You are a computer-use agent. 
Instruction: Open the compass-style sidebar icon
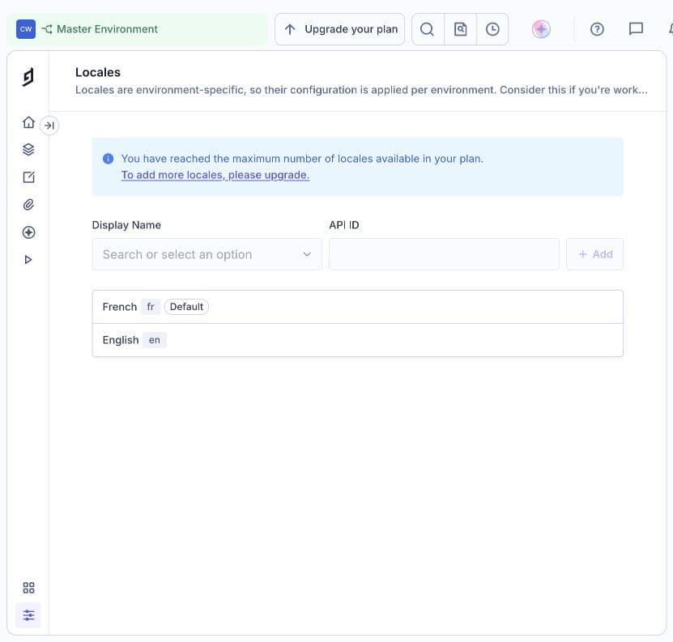[28, 232]
